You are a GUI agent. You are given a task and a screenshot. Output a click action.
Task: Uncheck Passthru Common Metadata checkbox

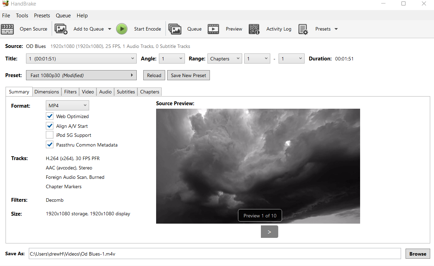tap(50, 145)
